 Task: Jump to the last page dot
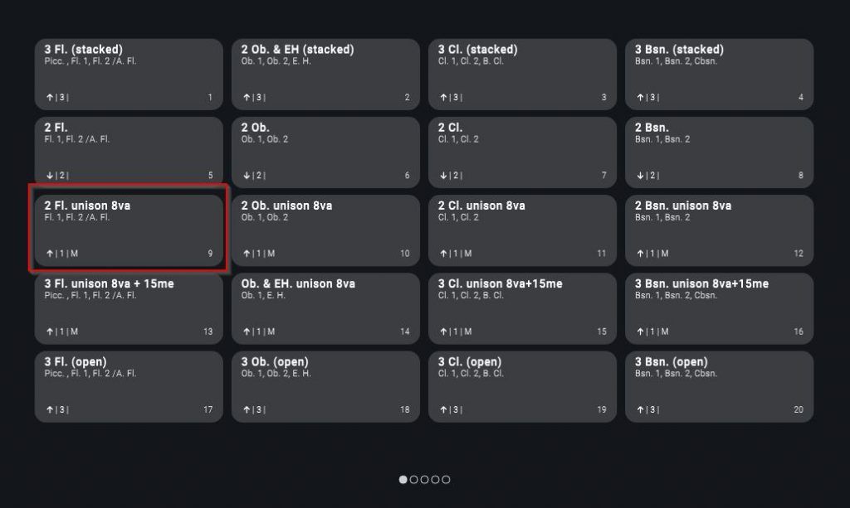click(x=446, y=479)
